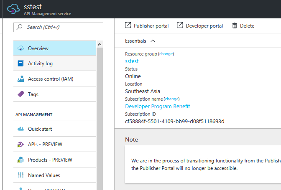This screenshot has height=190, width=281.
Task: Click the Overview icon in sidebar
Action: 20,48
